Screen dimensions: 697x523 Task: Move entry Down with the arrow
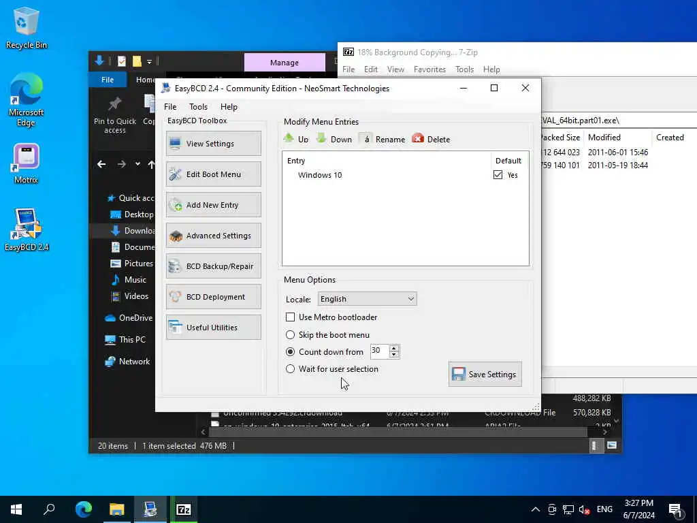(334, 139)
